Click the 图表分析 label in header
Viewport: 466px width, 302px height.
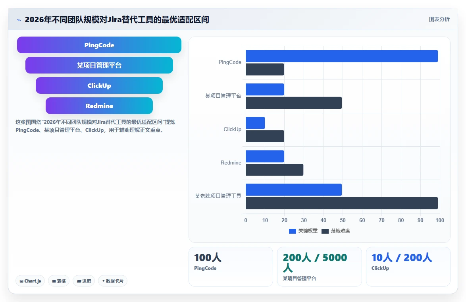coord(439,19)
